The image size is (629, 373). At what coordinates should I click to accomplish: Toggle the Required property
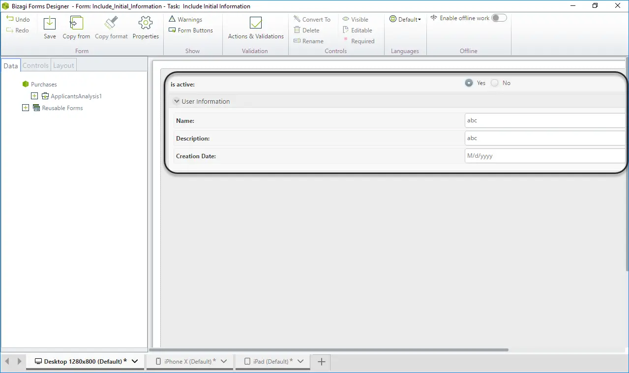(359, 41)
